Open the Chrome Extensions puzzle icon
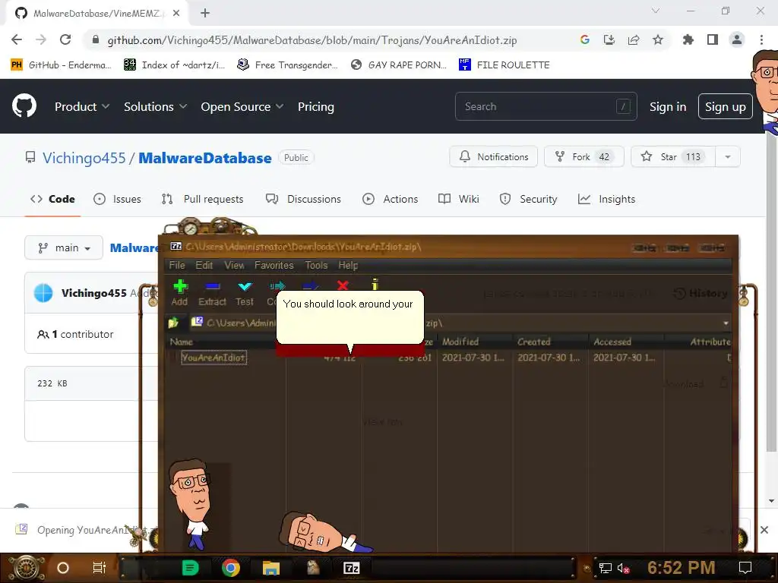Image resolution: width=778 pixels, height=583 pixels. tap(688, 39)
